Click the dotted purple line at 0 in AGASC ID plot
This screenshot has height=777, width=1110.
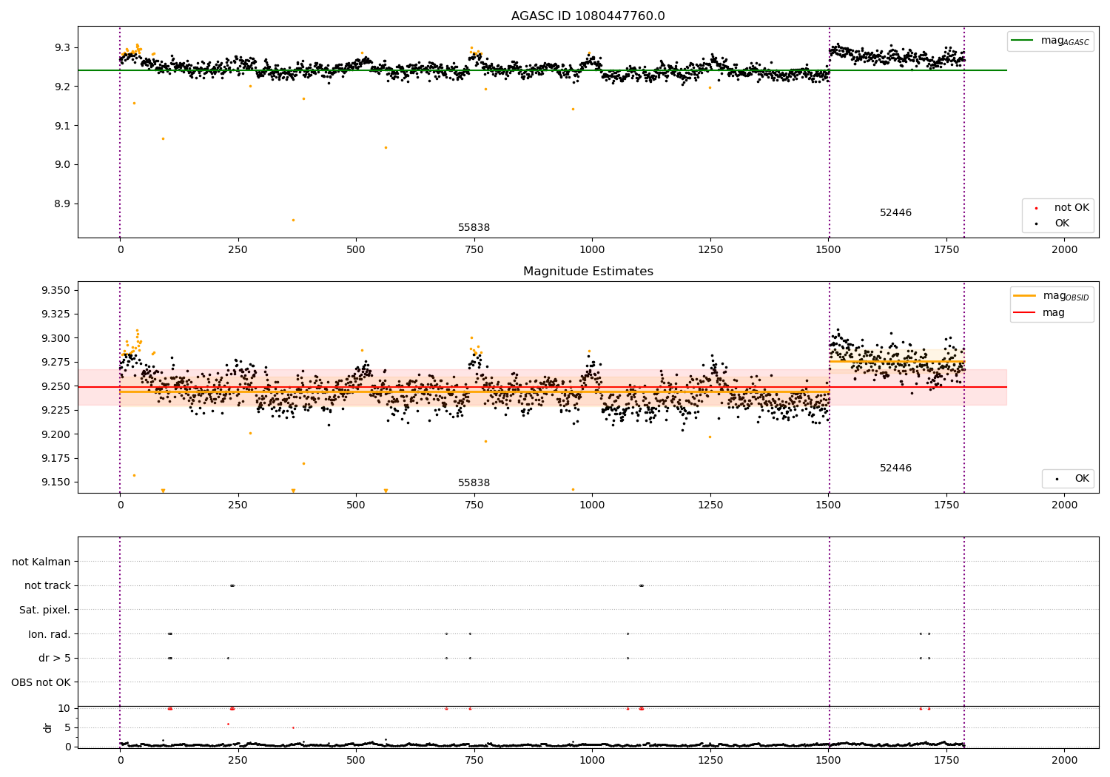[x=120, y=132]
